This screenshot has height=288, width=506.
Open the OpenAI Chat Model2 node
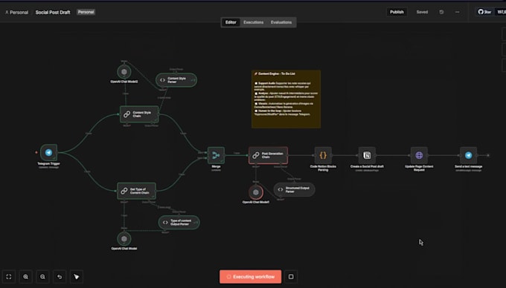click(x=124, y=72)
